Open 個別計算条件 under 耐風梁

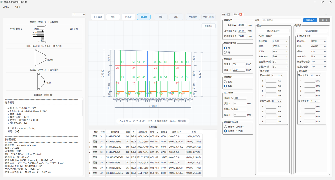pos(312,30)
